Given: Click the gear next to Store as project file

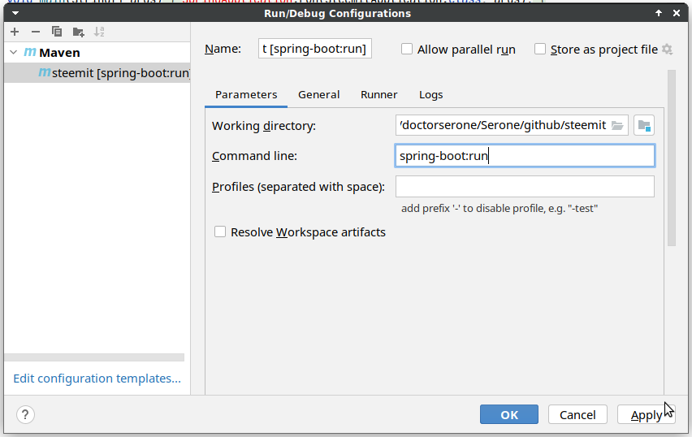Looking at the screenshot, I should coord(668,50).
